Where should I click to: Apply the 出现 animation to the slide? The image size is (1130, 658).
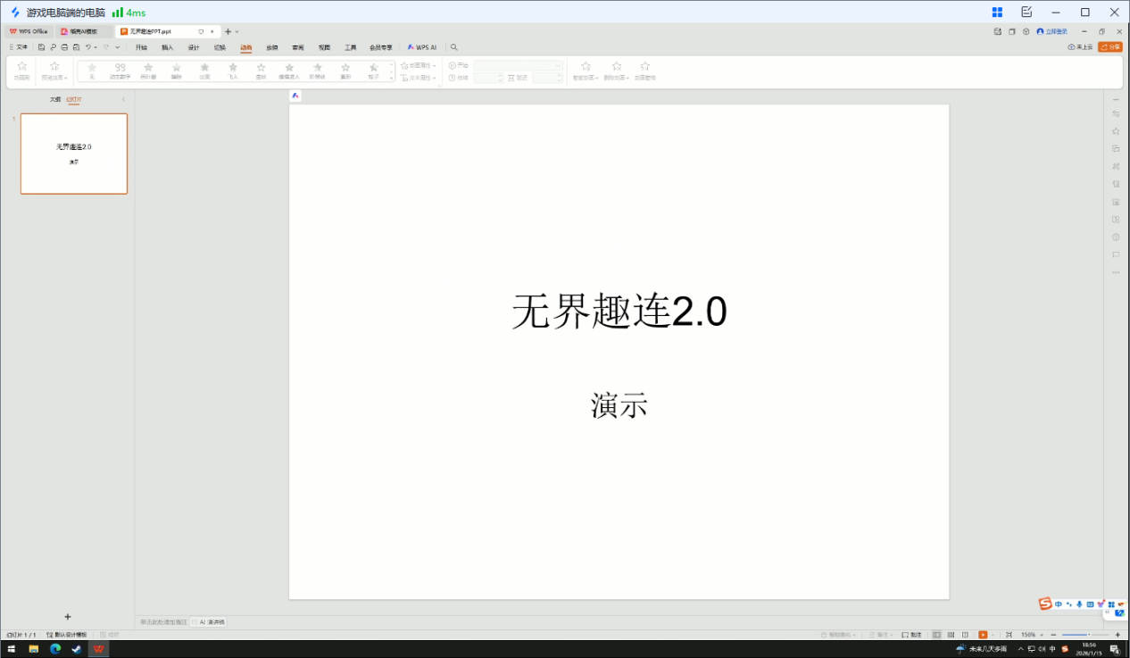tap(204, 71)
